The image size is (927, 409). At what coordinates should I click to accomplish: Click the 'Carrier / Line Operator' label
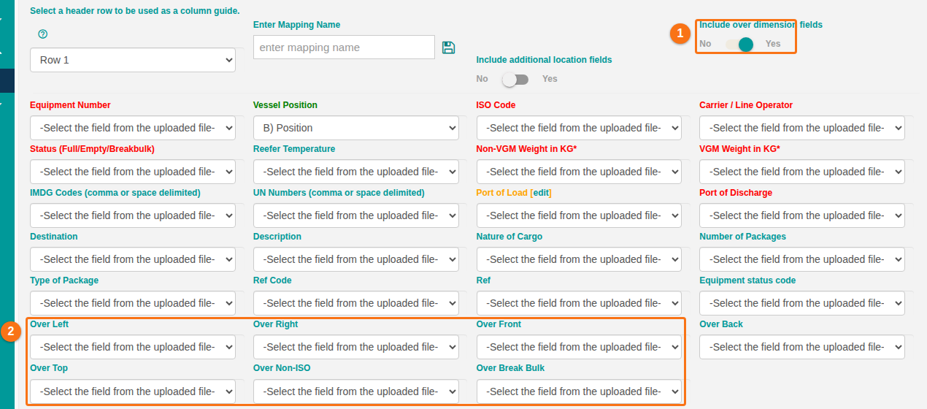[746, 105]
